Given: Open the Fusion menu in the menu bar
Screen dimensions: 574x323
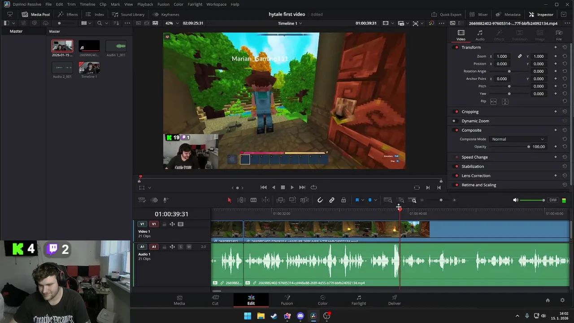Looking at the screenshot, I should point(163,4).
